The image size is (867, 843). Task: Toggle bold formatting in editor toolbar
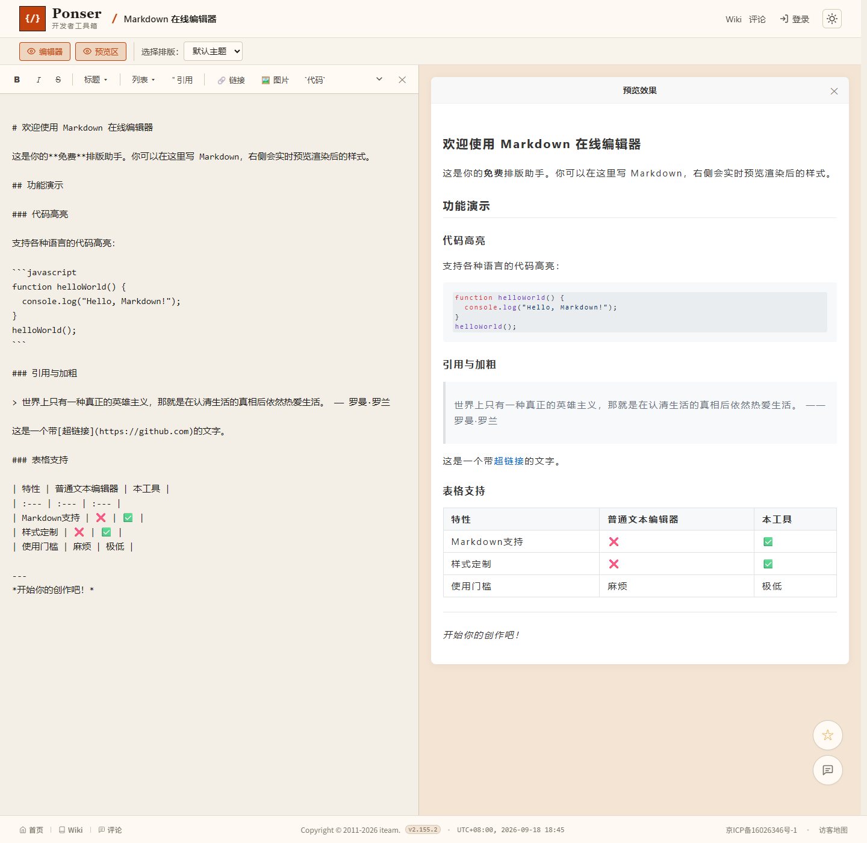[x=17, y=79]
